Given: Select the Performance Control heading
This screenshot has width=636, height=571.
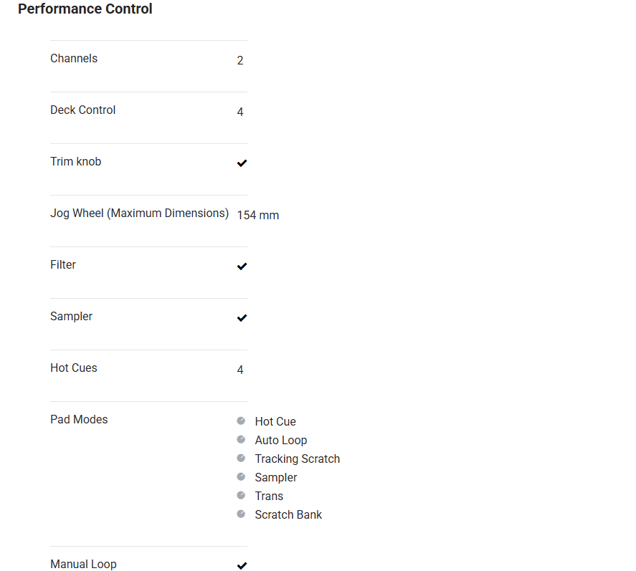Looking at the screenshot, I should (85, 9).
